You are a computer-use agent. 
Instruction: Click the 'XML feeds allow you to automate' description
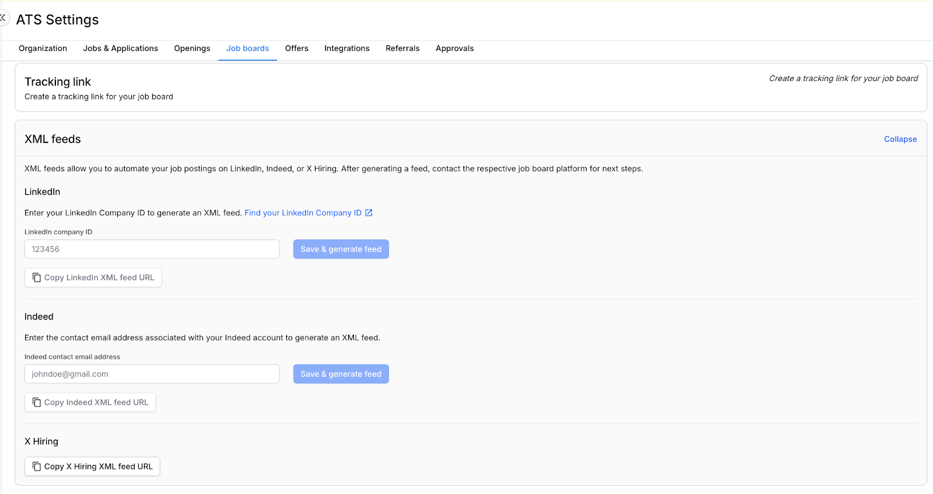pos(334,169)
